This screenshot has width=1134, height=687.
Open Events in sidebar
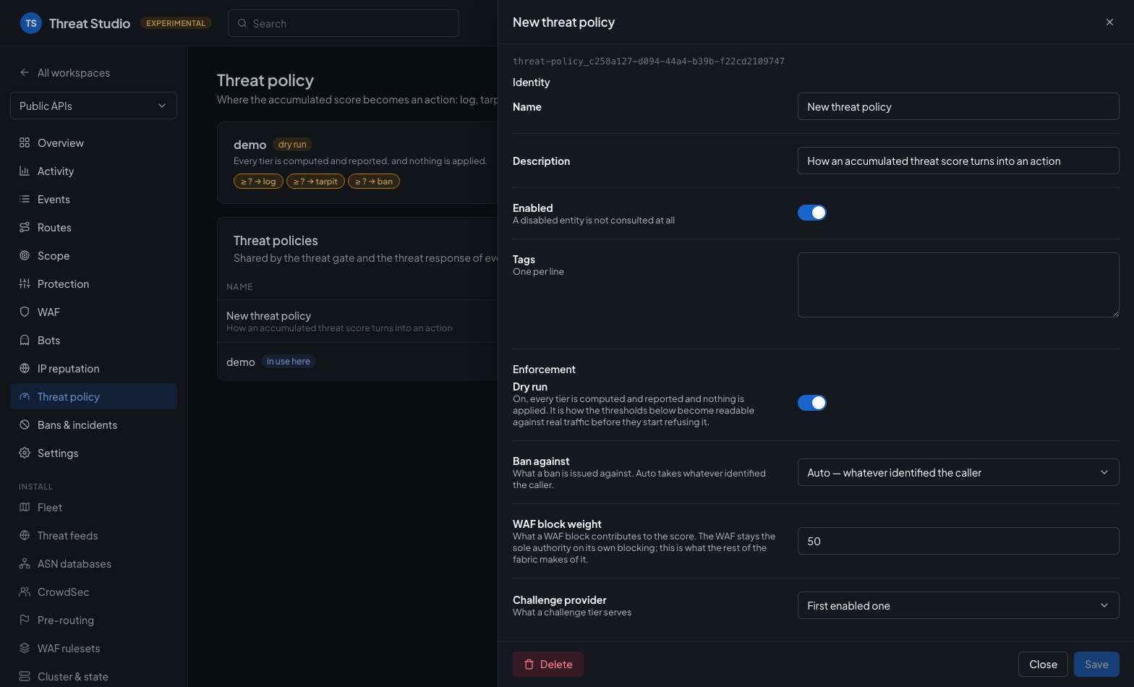93,199
